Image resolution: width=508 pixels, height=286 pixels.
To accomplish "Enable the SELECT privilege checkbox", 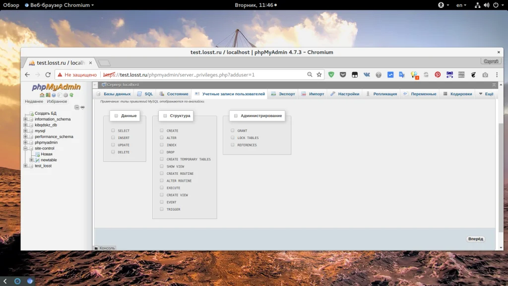I will (113, 131).
